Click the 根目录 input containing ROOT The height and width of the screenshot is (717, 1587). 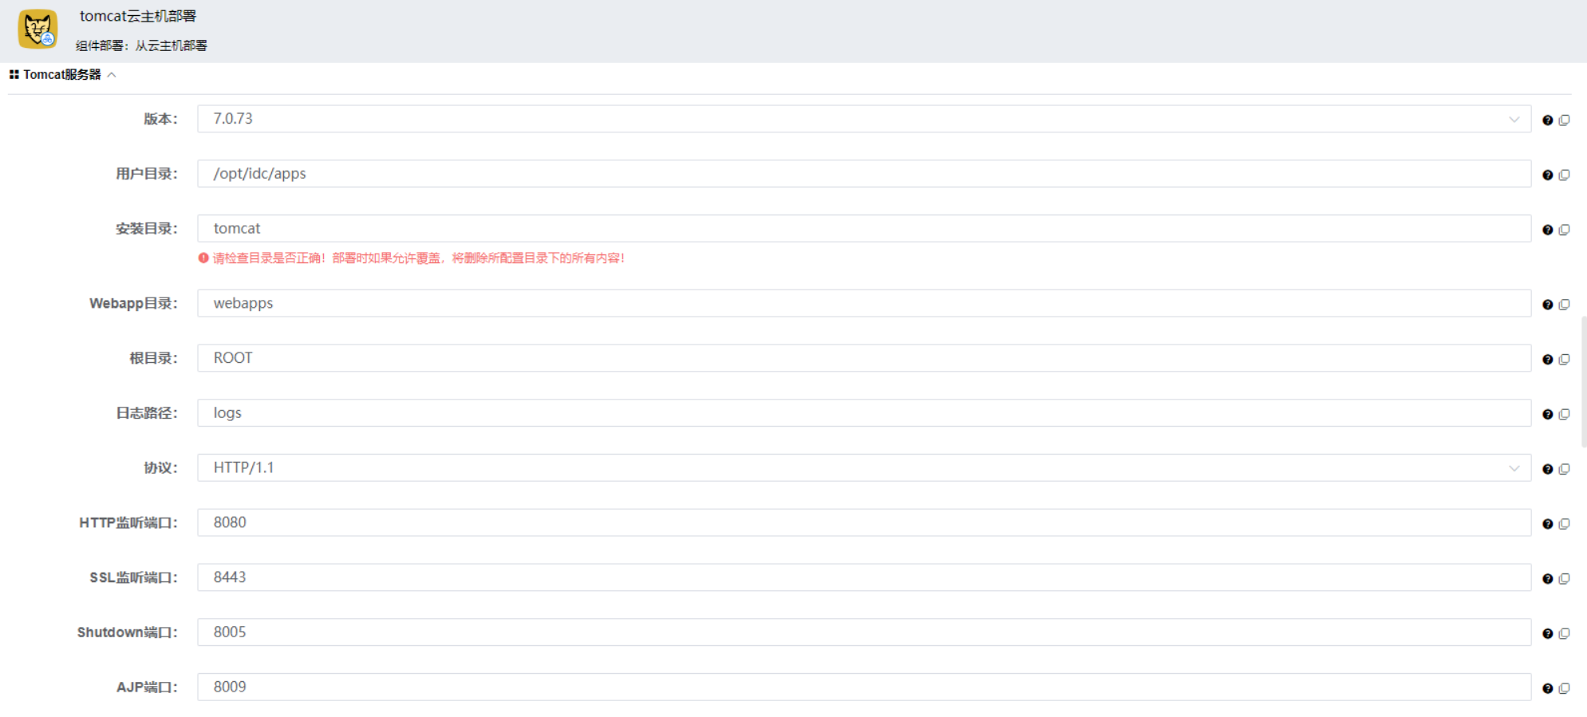pyautogui.click(x=864, y=358)
